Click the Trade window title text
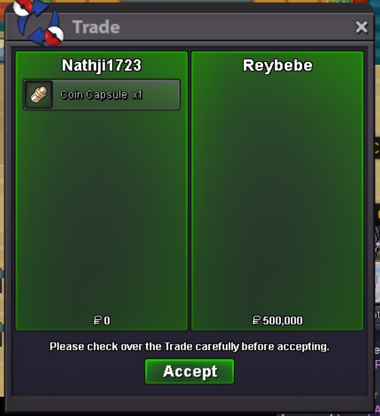The width and height of the screenshot is (380, 416). (96, 27)
